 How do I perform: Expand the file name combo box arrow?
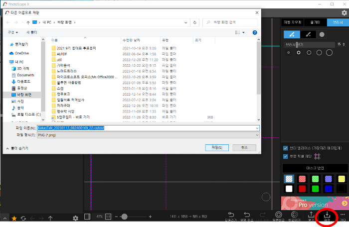(x=257, y=128)
